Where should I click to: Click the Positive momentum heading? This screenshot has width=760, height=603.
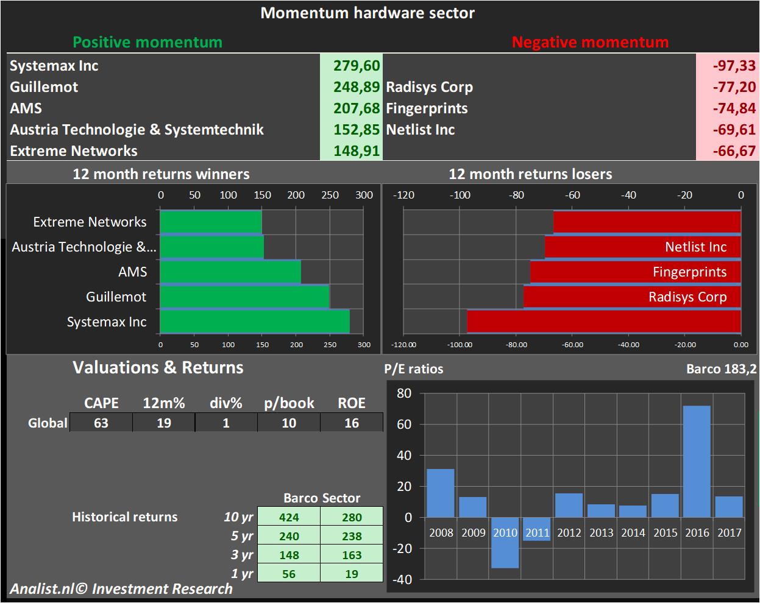click(x=147, y=42)
